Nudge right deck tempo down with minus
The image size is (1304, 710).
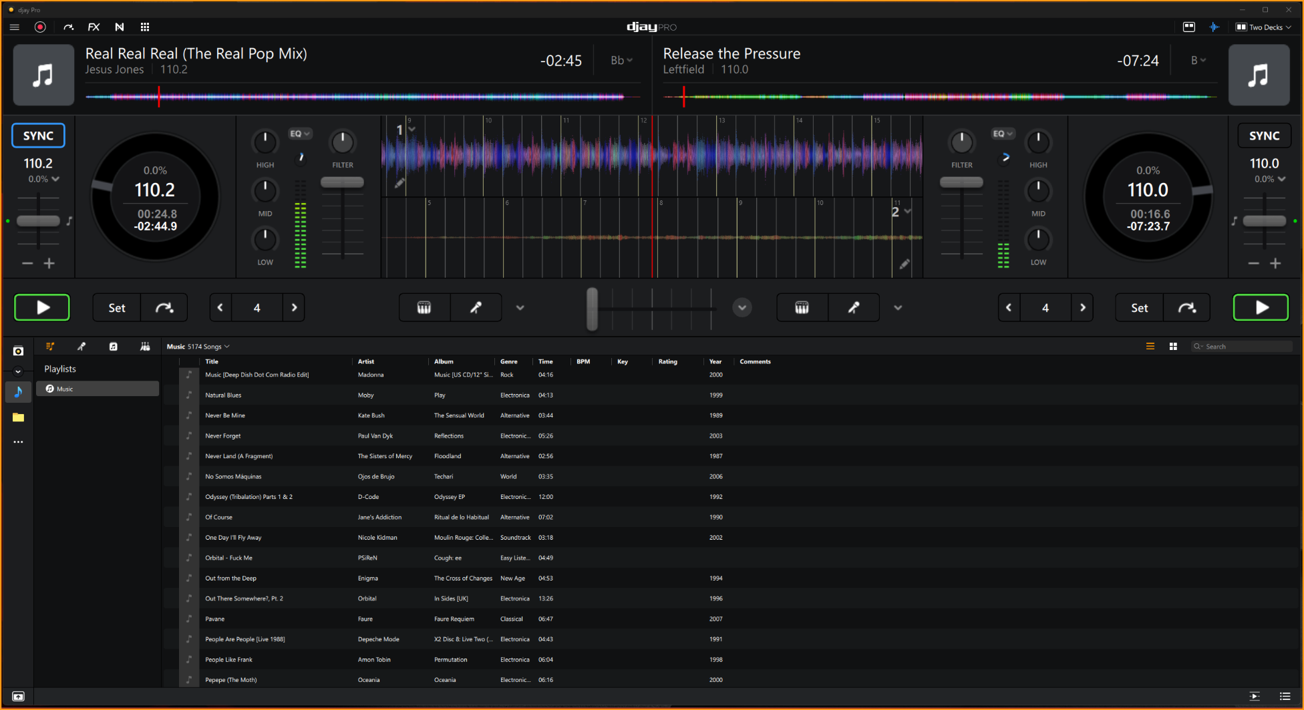click(x=1253, y=264)
